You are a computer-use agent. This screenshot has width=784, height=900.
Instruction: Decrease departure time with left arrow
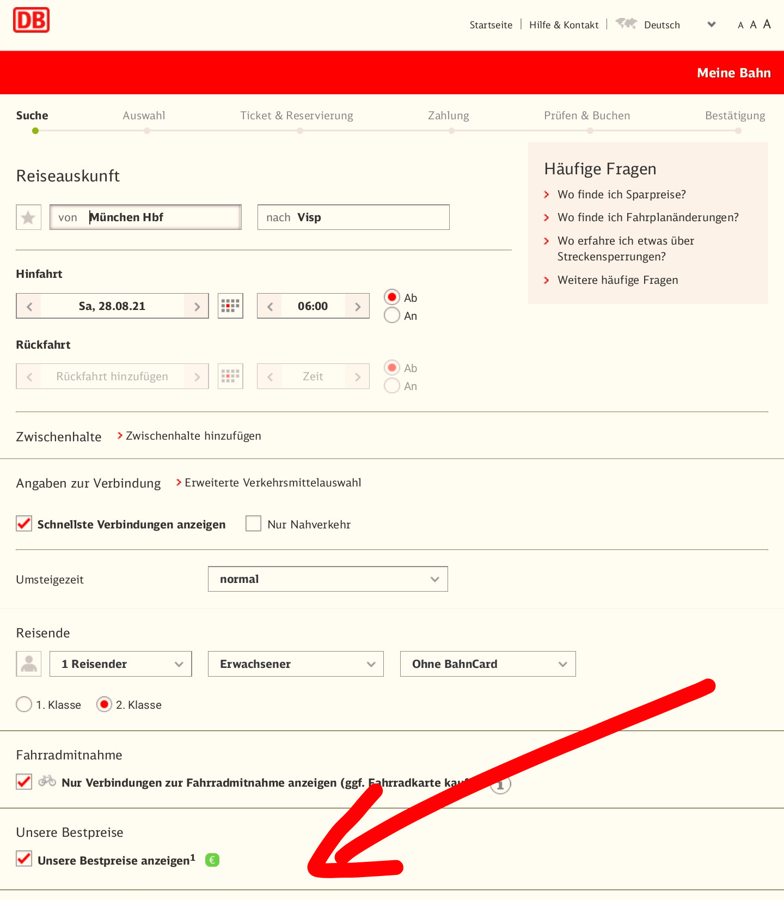click(269, 306)
